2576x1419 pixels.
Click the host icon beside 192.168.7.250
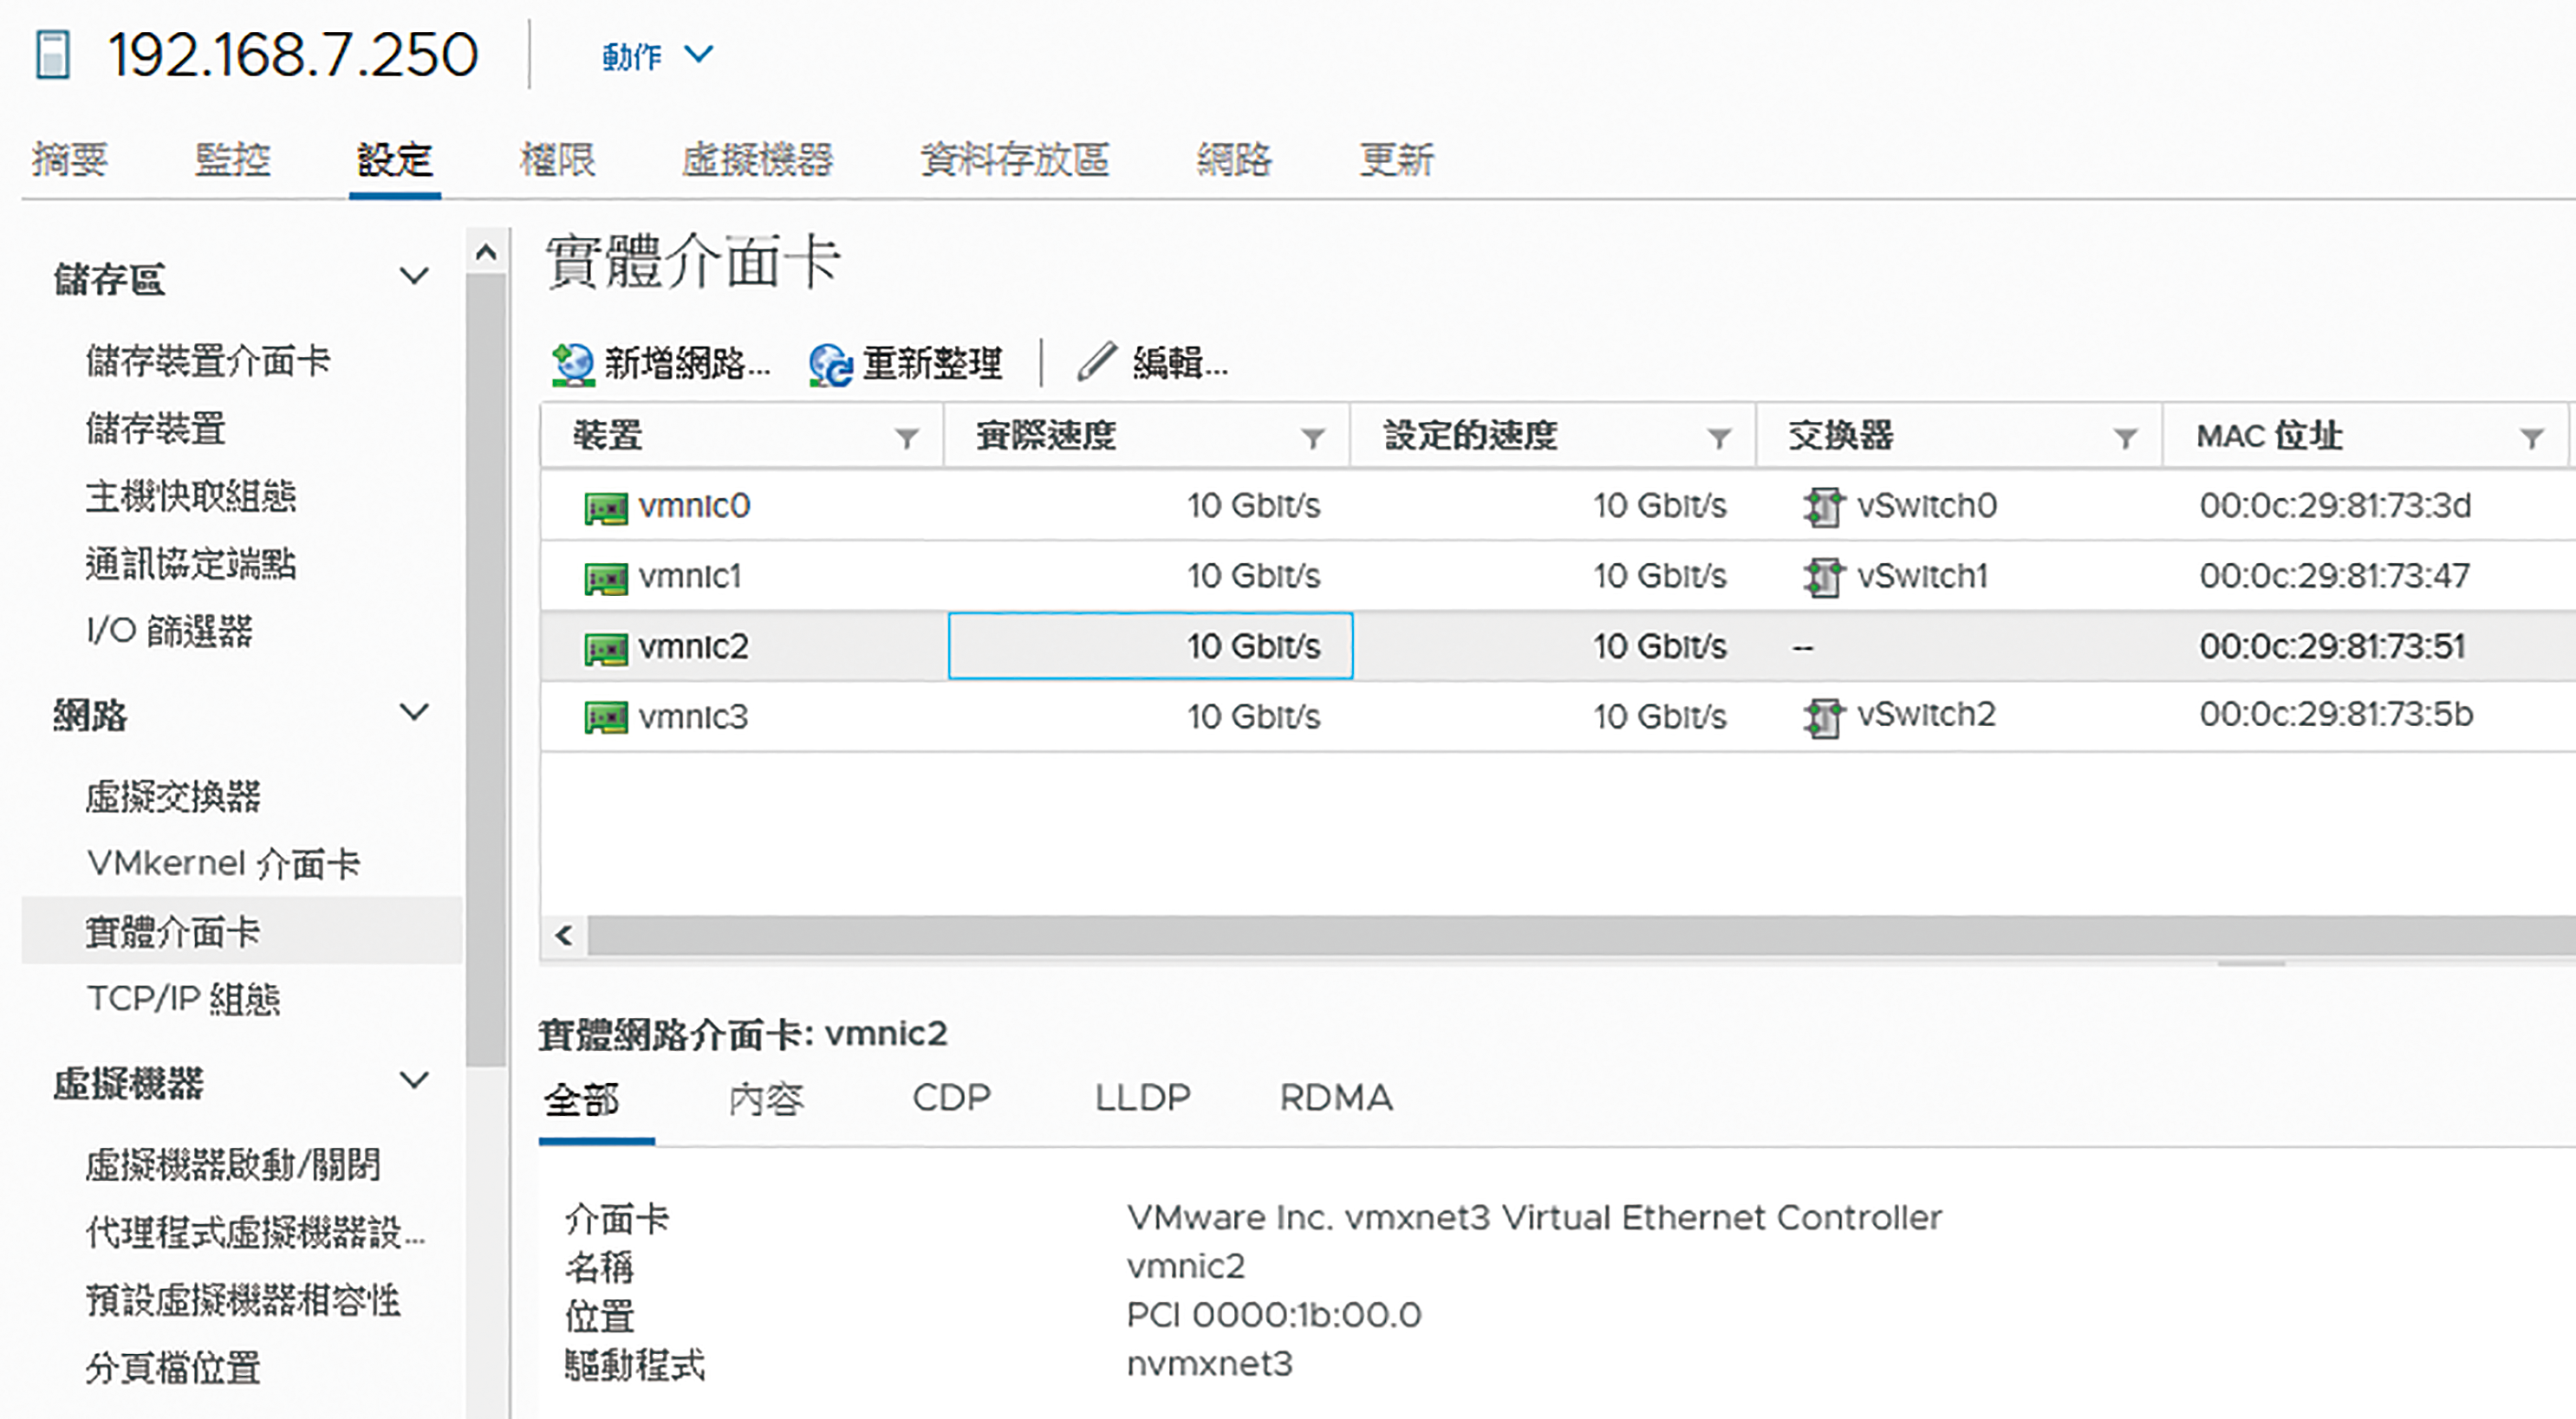point(53,55)
